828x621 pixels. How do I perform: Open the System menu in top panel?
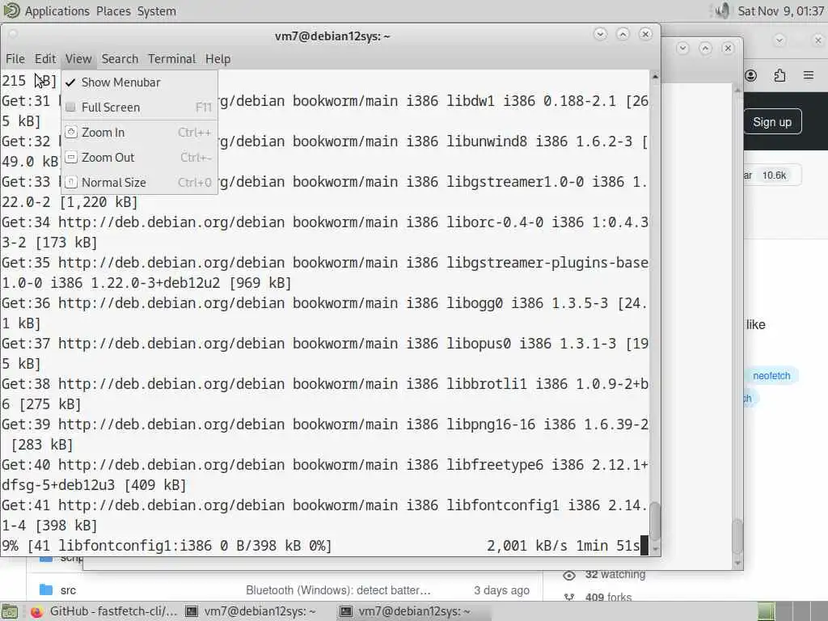157,11
